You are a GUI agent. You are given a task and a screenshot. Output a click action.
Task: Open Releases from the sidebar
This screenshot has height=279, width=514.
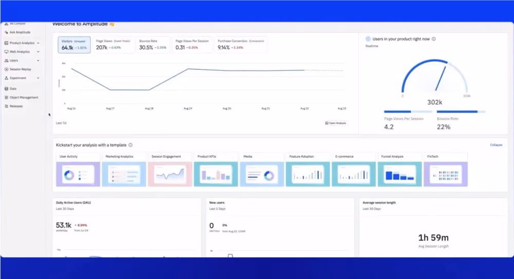pyautogui.click(x=16, y=106)
